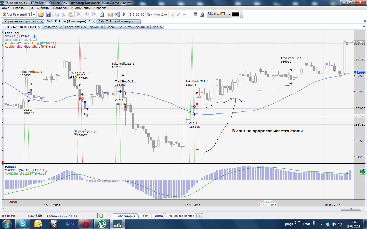Open the Справка menu
Viewport: 367px width, 229px height.
[100, 8]
